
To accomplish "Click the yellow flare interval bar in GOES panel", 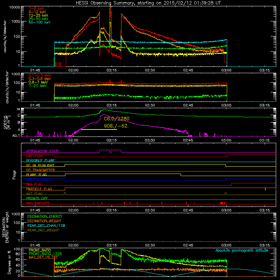I will tap(99, 129).
